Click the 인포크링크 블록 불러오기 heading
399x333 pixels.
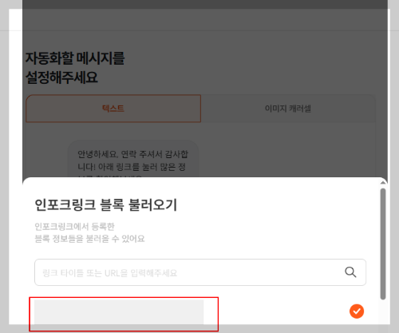coord(105,205)
